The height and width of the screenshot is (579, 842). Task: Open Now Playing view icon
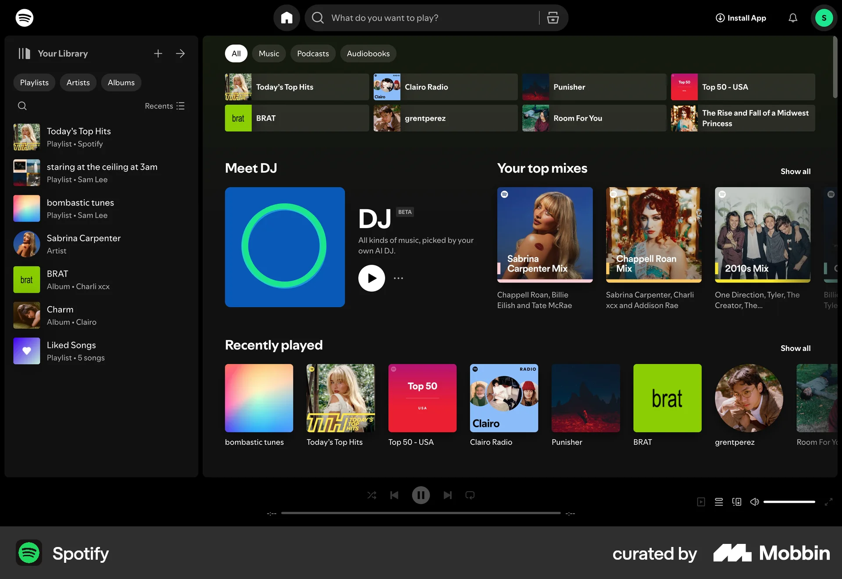pyautogui.click(x=701, y=502)
